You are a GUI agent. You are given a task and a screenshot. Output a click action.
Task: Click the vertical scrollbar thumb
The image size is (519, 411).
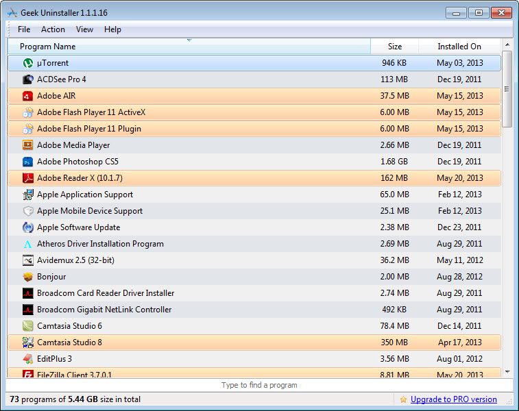pos(507,88)
